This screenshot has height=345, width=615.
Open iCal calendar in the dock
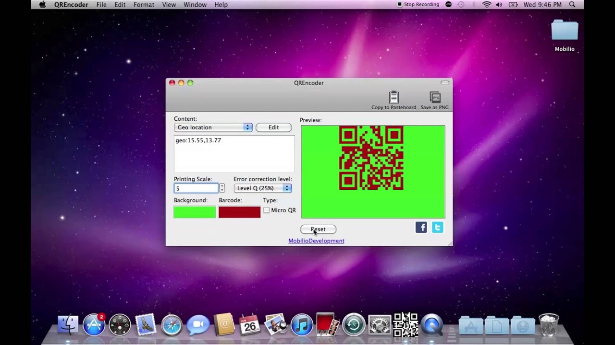coord(249,325)
